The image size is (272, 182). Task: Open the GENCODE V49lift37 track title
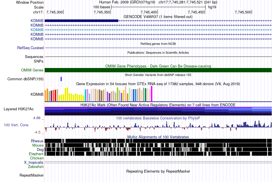158,17
